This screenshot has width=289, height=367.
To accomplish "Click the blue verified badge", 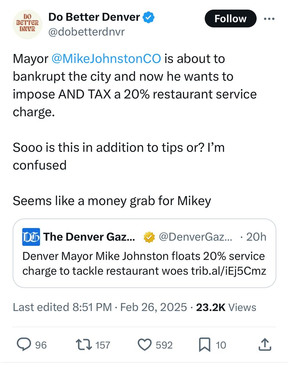I will pyautogui.click(x=148, y=17).
